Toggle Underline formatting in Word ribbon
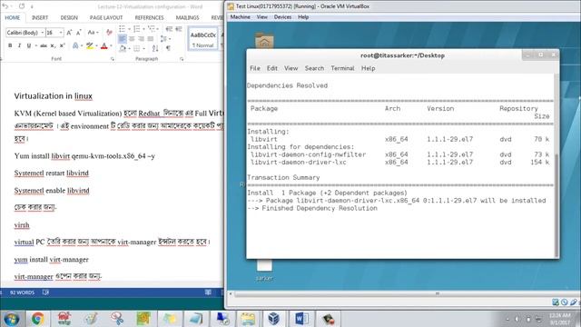This screenshot has height=327, width=581. coord(28,45)
